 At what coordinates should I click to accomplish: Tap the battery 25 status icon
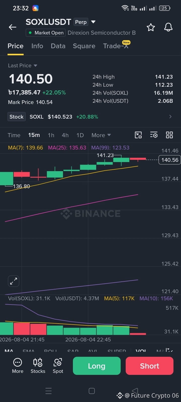point(165,8)
